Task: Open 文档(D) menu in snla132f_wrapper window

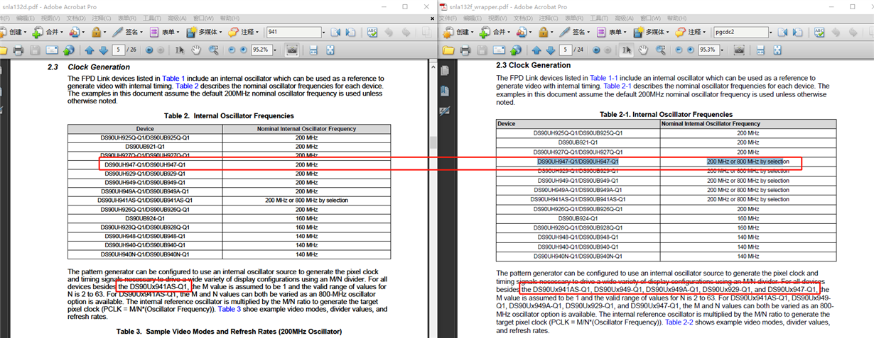Action: [x=523, y=18]
